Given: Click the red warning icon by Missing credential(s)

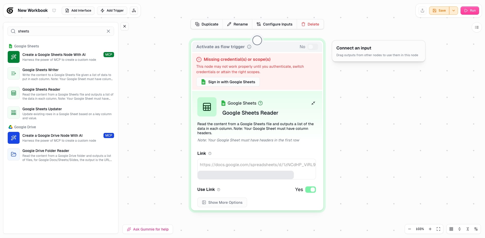Looking at the screenshot, I should (199, 59).
